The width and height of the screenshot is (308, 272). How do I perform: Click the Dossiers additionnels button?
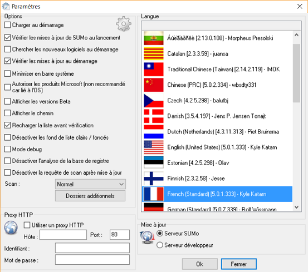pyautogui.click(x=90, y=196)
